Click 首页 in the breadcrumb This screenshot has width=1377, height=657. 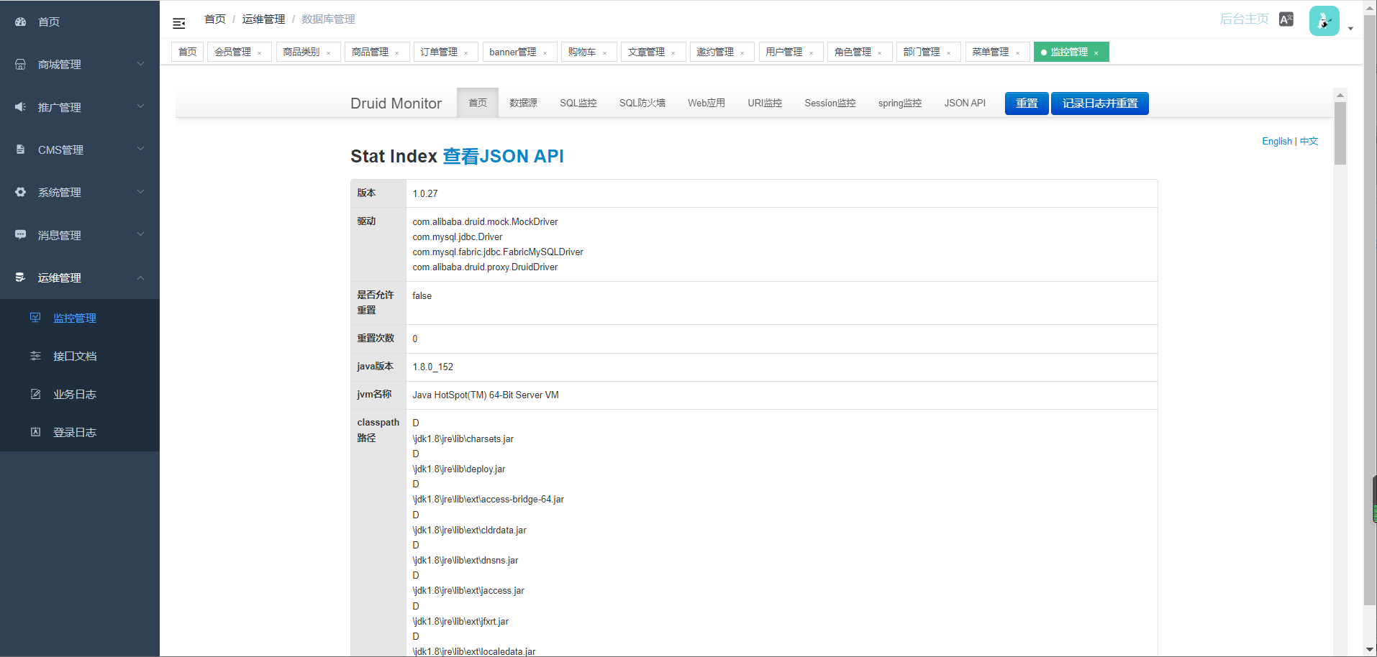point(215,19)
